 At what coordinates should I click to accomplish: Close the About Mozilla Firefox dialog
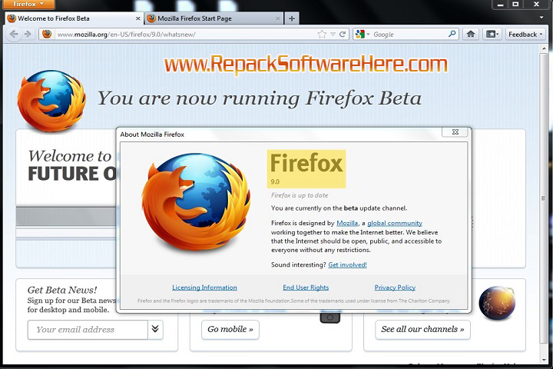[x=455, y=131]
